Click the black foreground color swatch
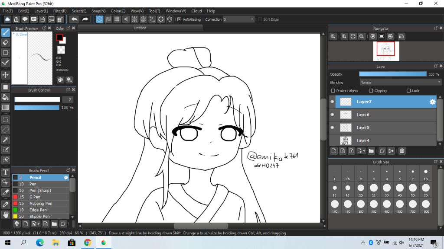This screenshot has height=249, width=444. (x=59, y=37)
